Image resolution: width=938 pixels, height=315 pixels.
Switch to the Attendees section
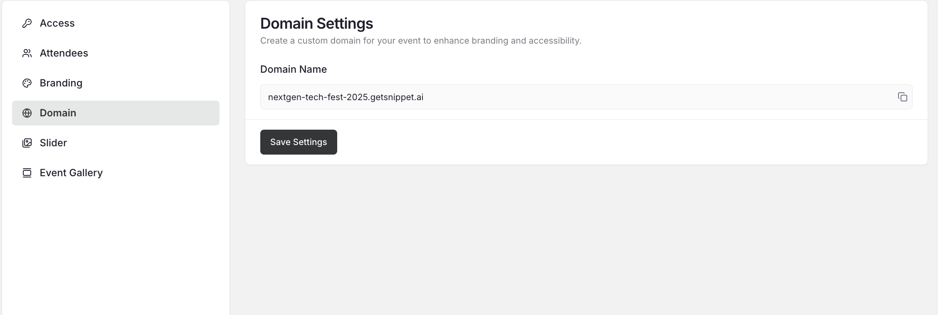click(x=64, y=53)
